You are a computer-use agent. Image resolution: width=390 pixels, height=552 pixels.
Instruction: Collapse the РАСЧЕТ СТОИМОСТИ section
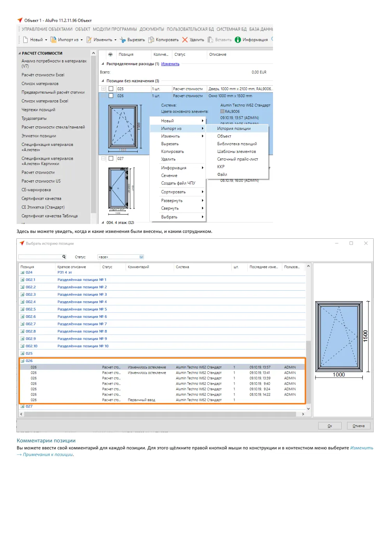[x=19, y=53]
